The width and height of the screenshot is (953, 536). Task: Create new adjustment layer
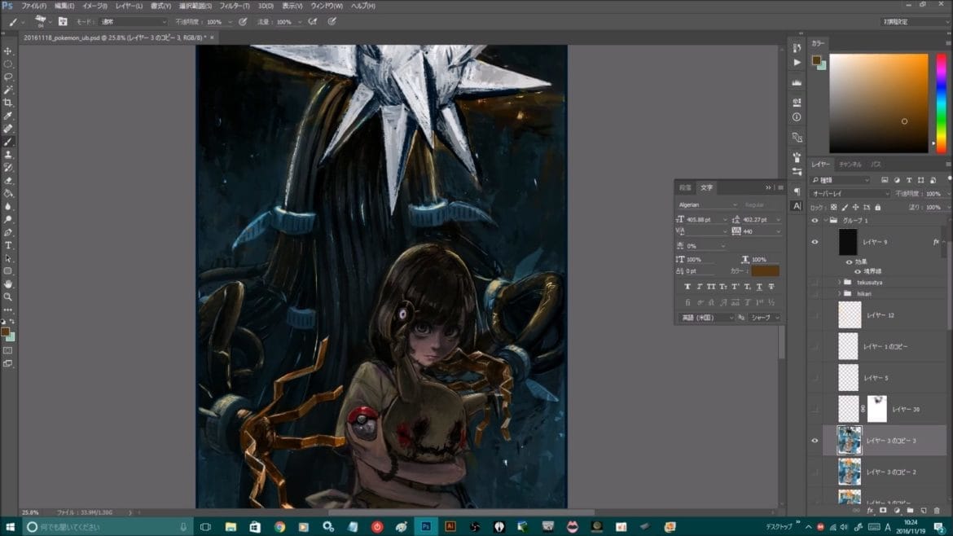[897, 511]
